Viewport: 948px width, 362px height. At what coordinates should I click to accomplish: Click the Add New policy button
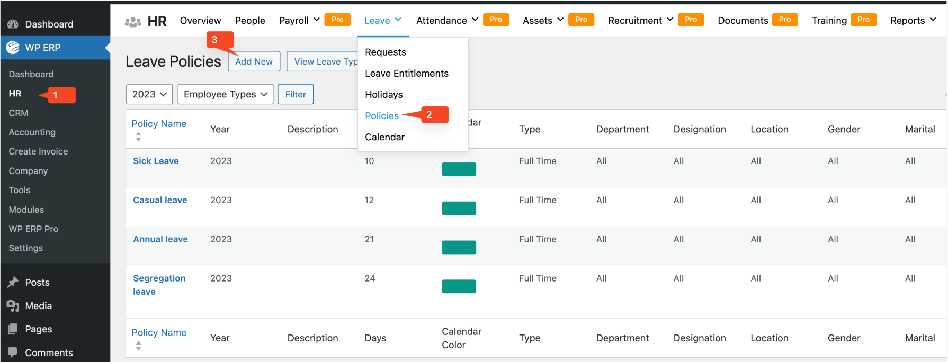click(254, 61)
